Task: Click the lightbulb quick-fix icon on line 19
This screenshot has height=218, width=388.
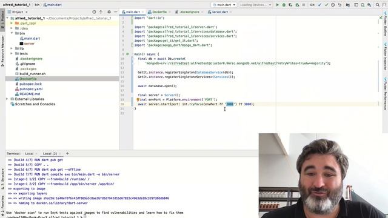Action: click(138, 99)
